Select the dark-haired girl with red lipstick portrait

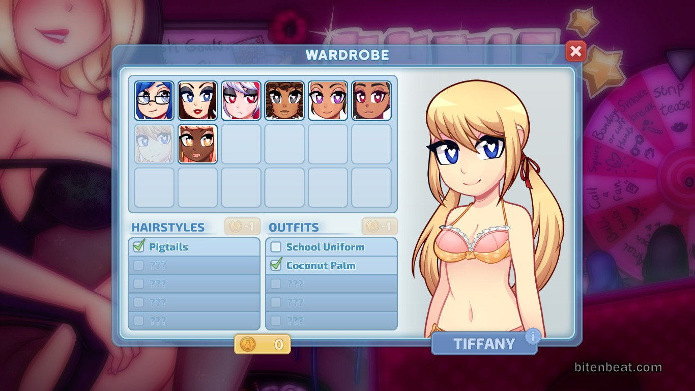tap(197, 100)
